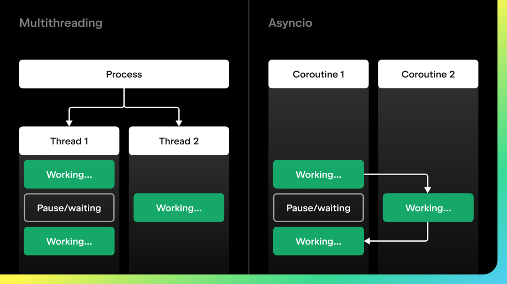
Task: Click Pause/waiting block under Thread 1
Action: pyautogui.click(x=69, y=207)
